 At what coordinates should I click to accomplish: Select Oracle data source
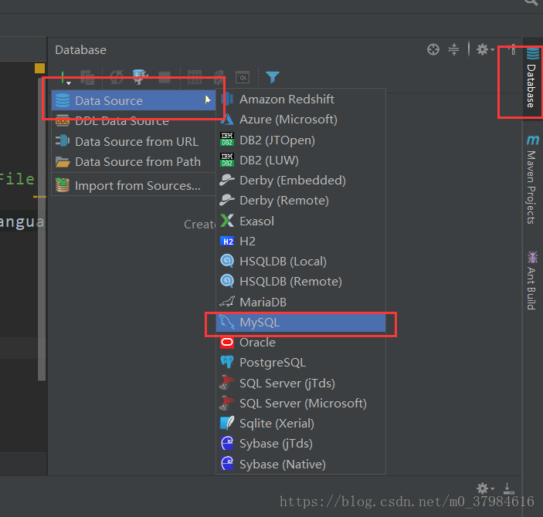pyautogui.click(x=300, y=343)
